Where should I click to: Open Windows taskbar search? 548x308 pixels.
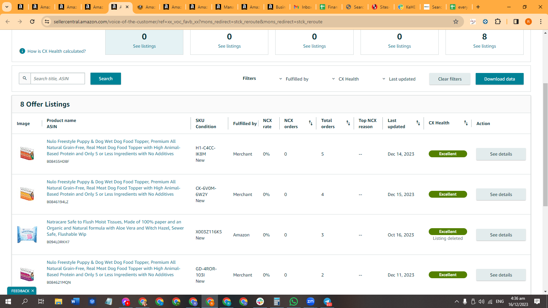coord(25,301)
